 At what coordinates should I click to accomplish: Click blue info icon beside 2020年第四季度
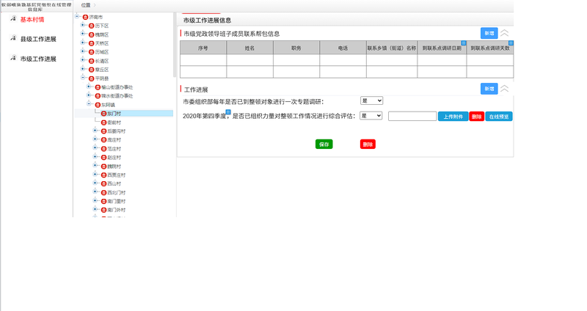pos(228,112)
